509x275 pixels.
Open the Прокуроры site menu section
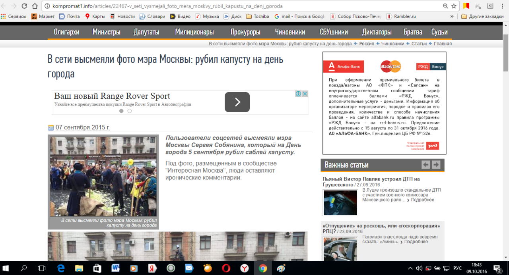point(245,32)
